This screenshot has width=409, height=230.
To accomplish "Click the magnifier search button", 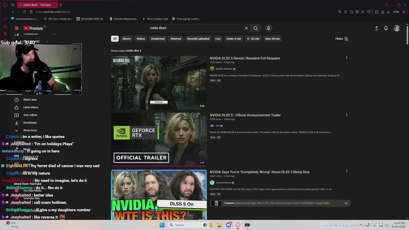I will [256, 28].
